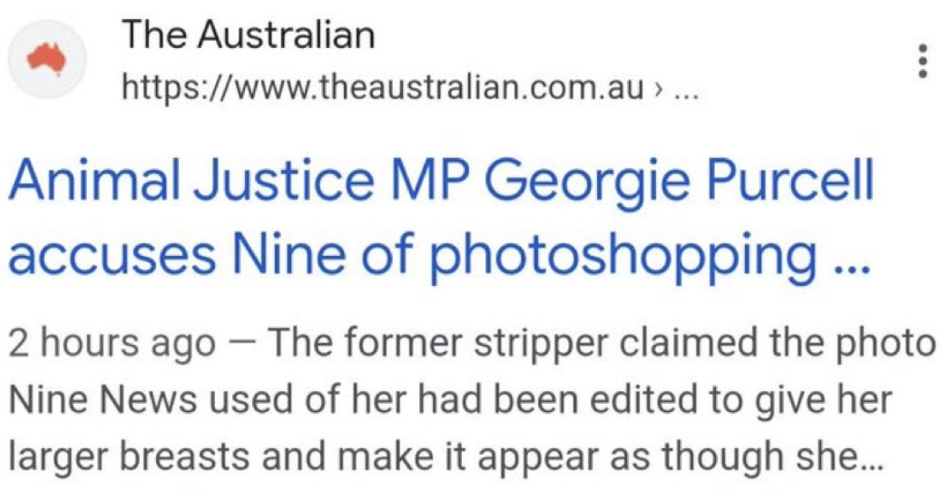This screenshot has width=940, height=499.
Task: Open the three-dot more options menu
Action: [923, 59]
